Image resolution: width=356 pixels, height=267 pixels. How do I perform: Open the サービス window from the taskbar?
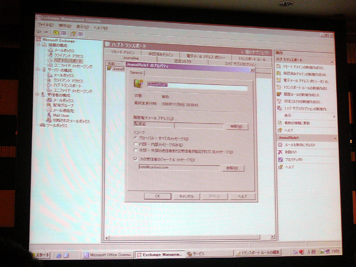click(210, 254)
